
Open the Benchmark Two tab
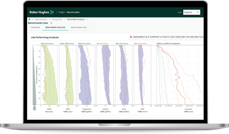click(x=79, y=27)
